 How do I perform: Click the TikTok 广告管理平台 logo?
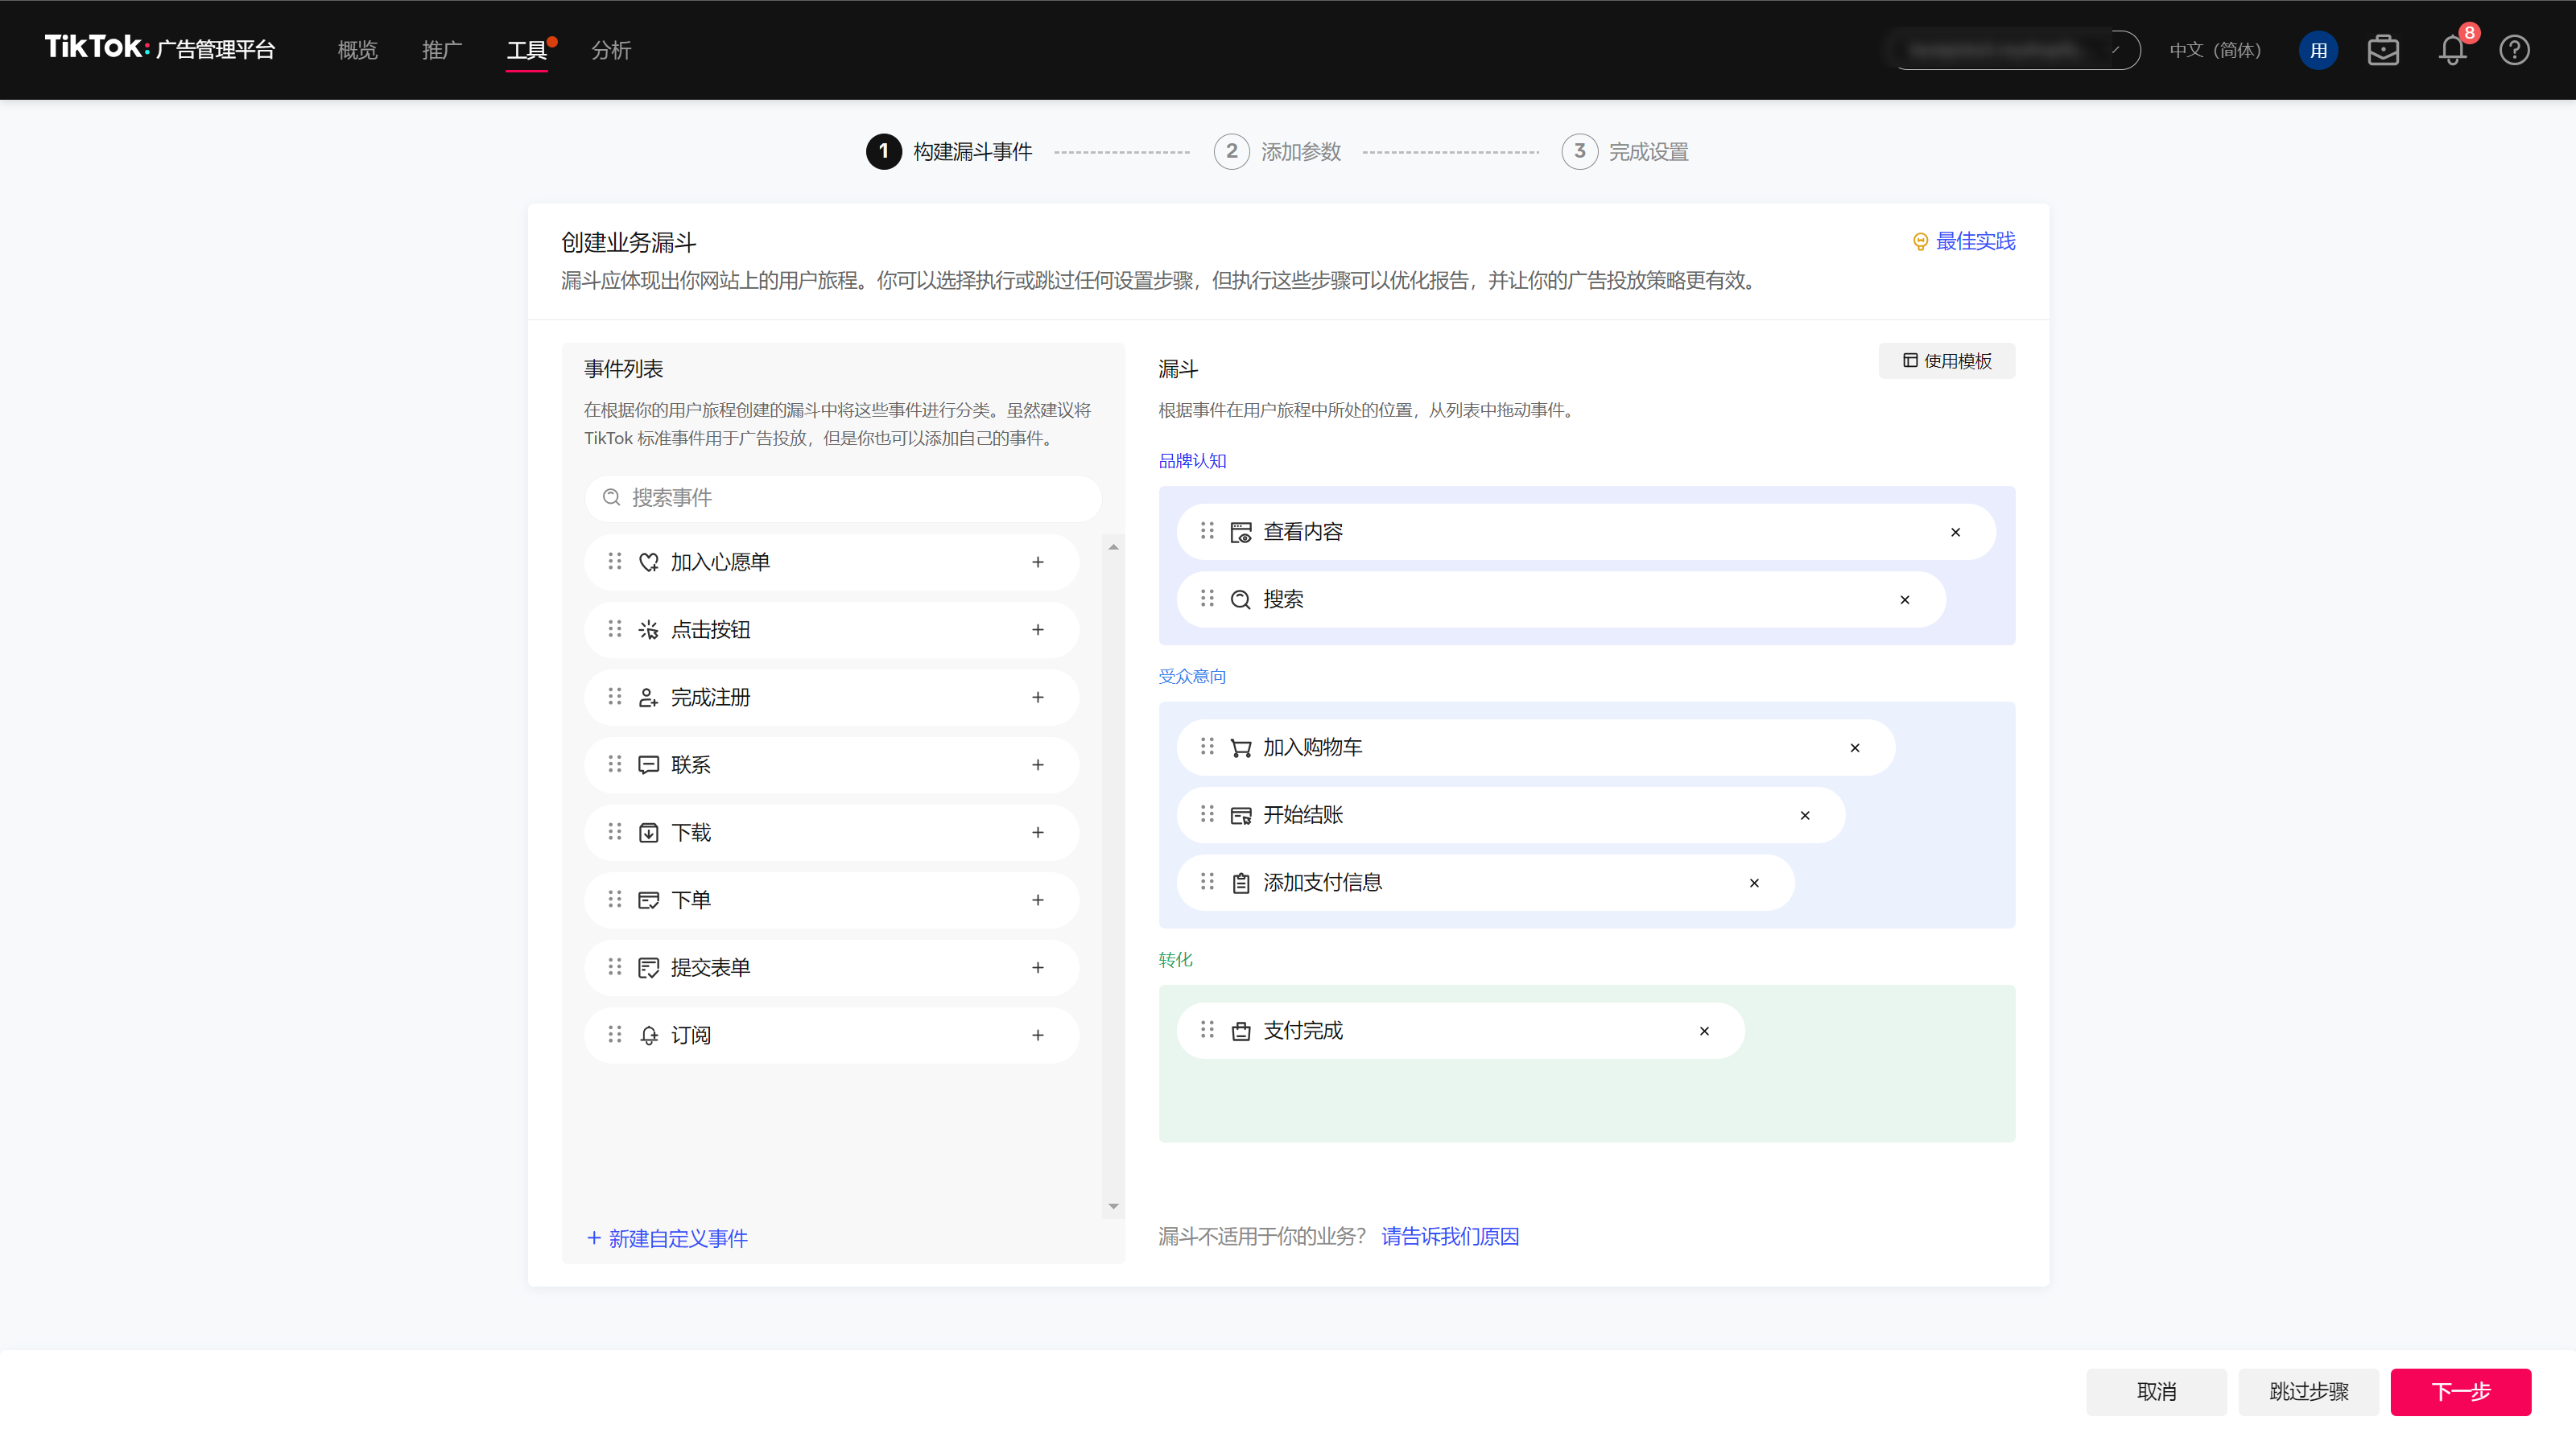[x=160, y=48]
